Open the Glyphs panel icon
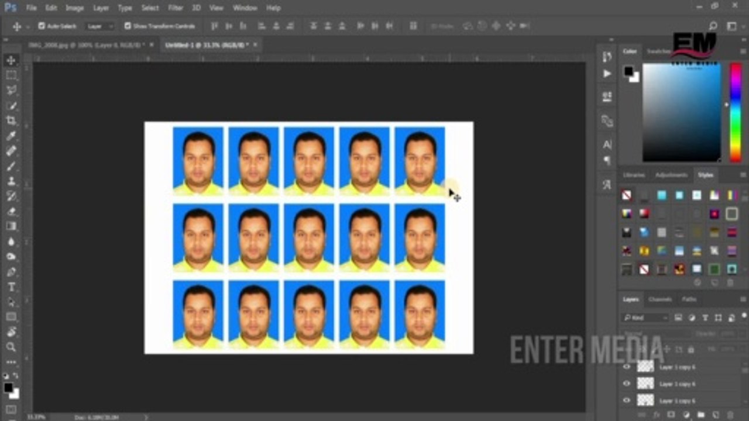Screen dimensions: 749x421 click(x=607, y=185)
